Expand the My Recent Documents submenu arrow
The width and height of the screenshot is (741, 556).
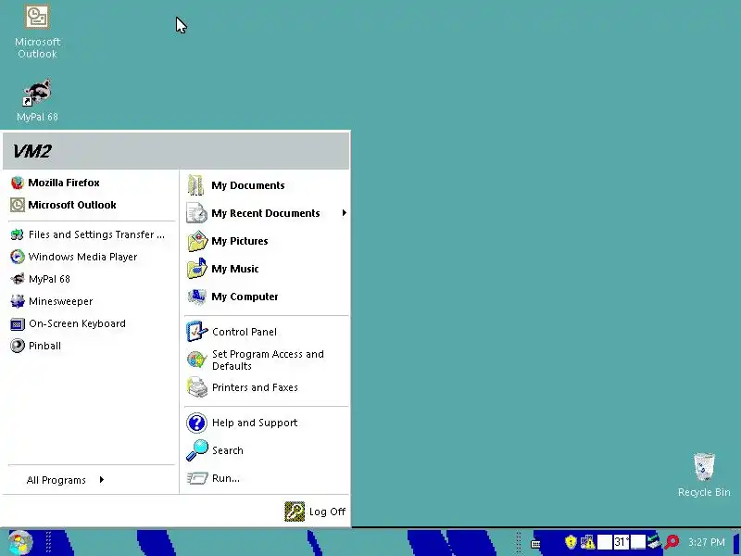(x=344, y=213)
